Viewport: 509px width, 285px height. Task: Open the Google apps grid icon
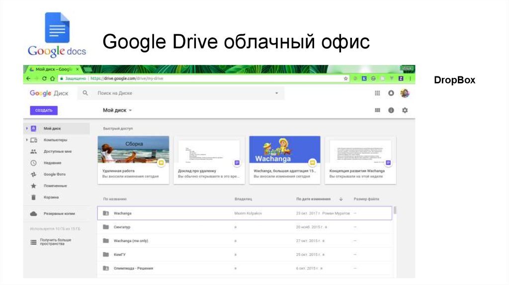[377, 93]
